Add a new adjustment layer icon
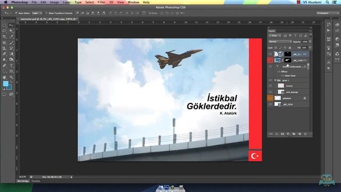341x192 pixels. pos(288,134)
